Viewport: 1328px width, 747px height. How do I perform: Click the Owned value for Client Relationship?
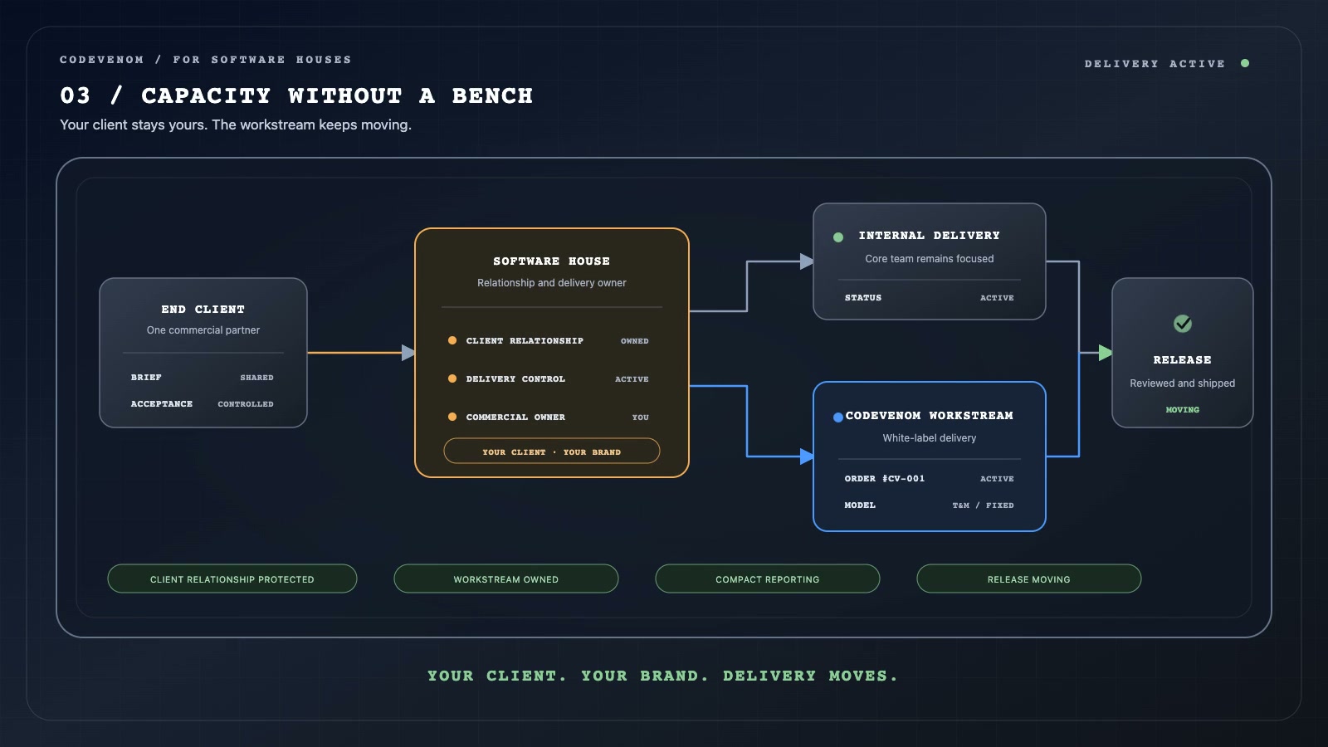pyautogui.click(x=635, y=341)
